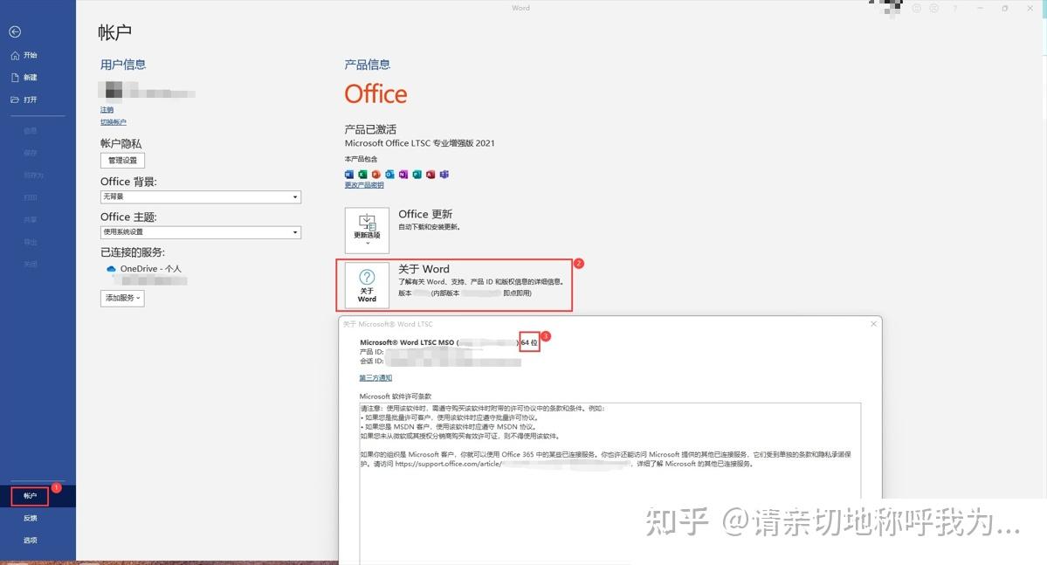Click the "产品已激活" heading
This screenshot has height=565, width=1047.
coord(370,129)
